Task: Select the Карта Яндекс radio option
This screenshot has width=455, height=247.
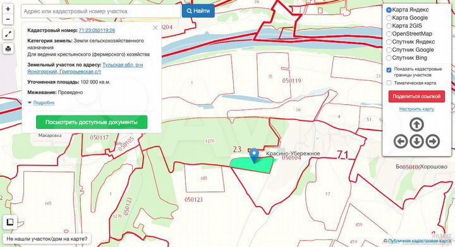Action: pos(389,10)
